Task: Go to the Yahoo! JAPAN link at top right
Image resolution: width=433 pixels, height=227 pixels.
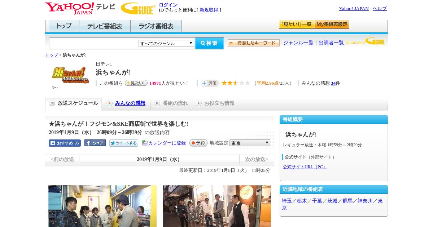Action: [354, 9]
